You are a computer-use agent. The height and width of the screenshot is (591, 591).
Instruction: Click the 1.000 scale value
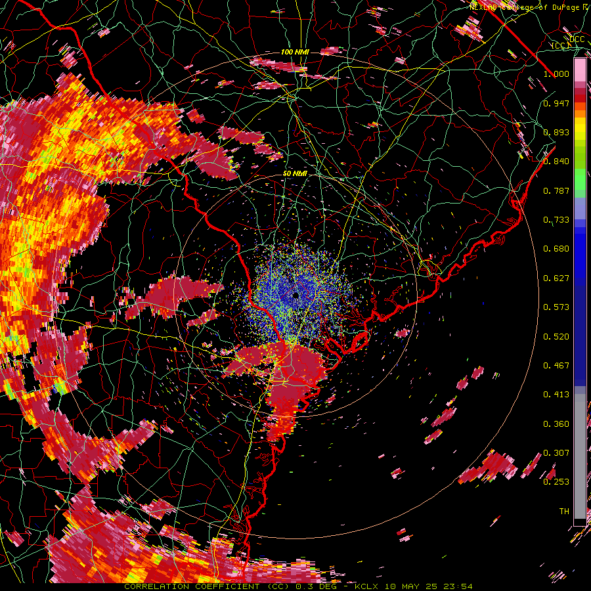pos(556,74)
